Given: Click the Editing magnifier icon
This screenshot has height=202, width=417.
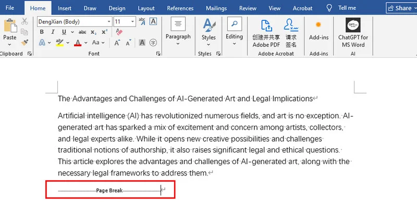Looking at the screenshot, I should [234, 24].
